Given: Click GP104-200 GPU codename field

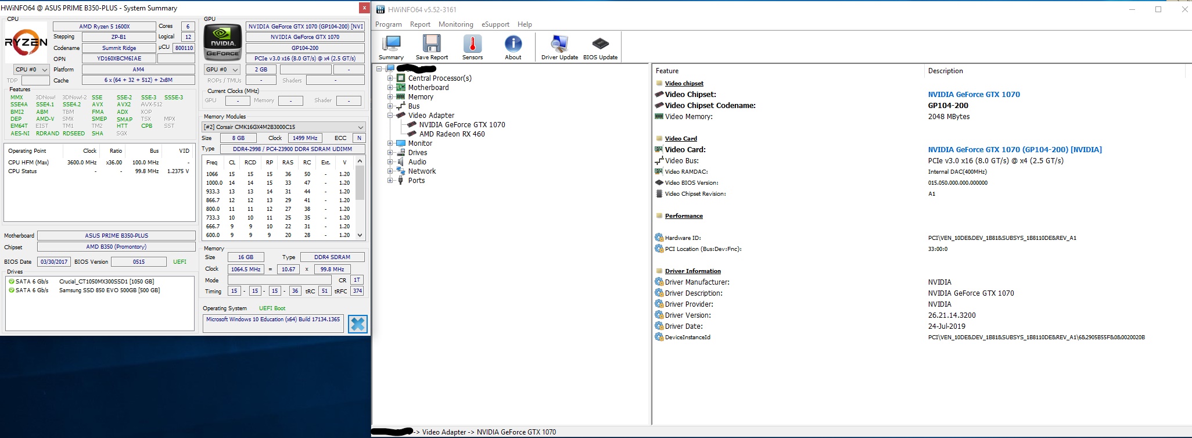Looking at the screenshot, I should pos(305,48).
